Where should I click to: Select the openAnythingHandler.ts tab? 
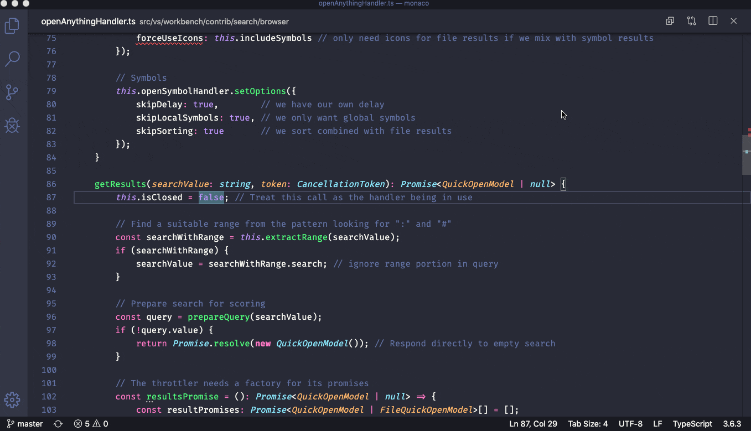tap(88, 21)
